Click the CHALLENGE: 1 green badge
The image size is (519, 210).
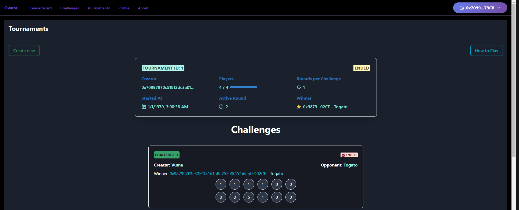coord(167,155)
